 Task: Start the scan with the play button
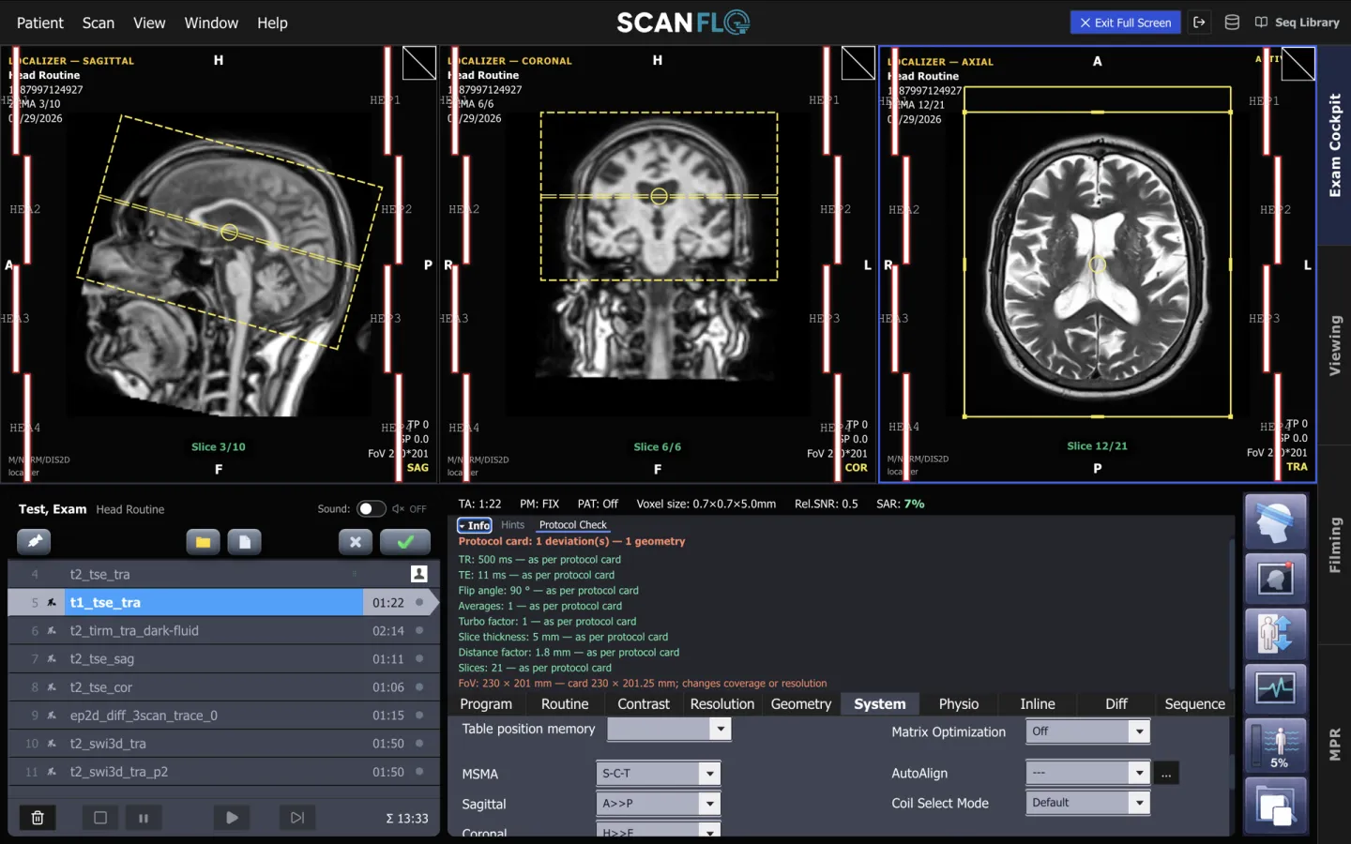coord(232,818)
